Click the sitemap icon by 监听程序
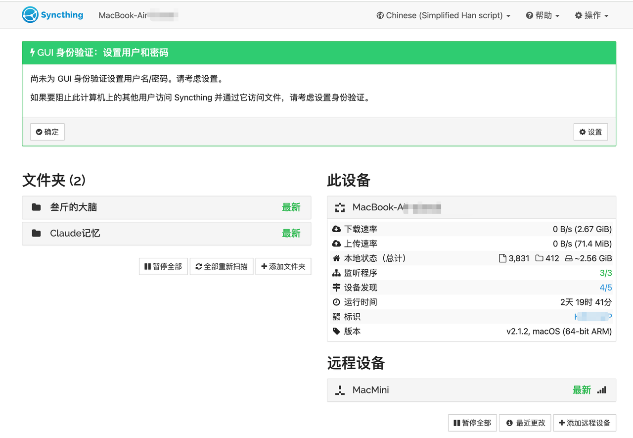Screen dimensions: 633x438 click(336, 273)
